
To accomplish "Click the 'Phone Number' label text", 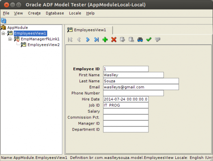I will click(x=86, y=93).
